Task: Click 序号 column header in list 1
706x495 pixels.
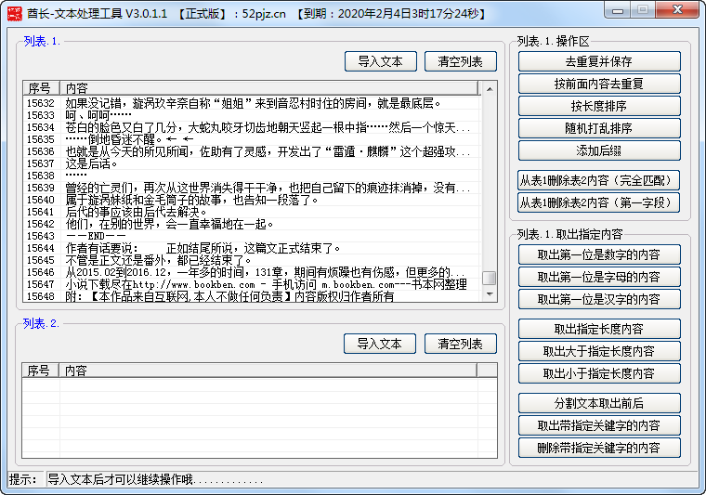Action: (x=41, y=88)
